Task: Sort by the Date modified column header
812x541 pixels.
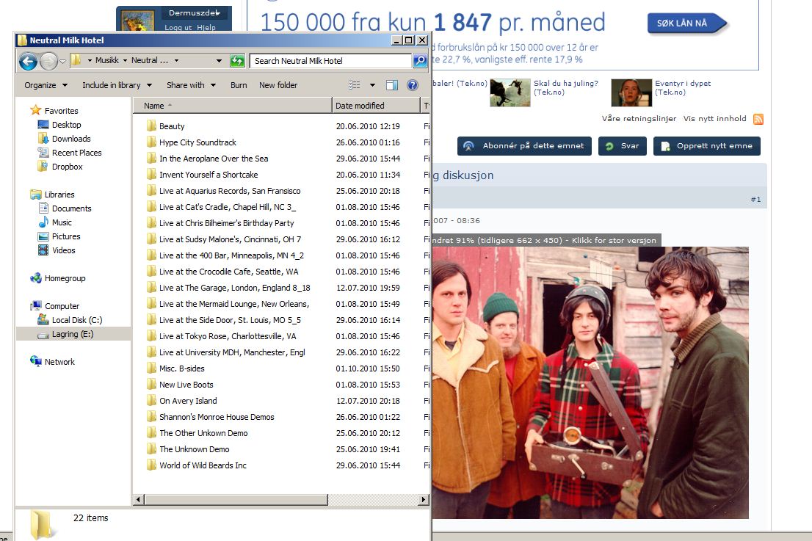Action: [376, 106]
